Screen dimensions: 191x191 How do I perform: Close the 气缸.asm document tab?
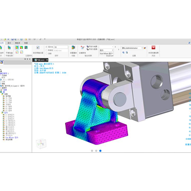click(x=47, y=60)
